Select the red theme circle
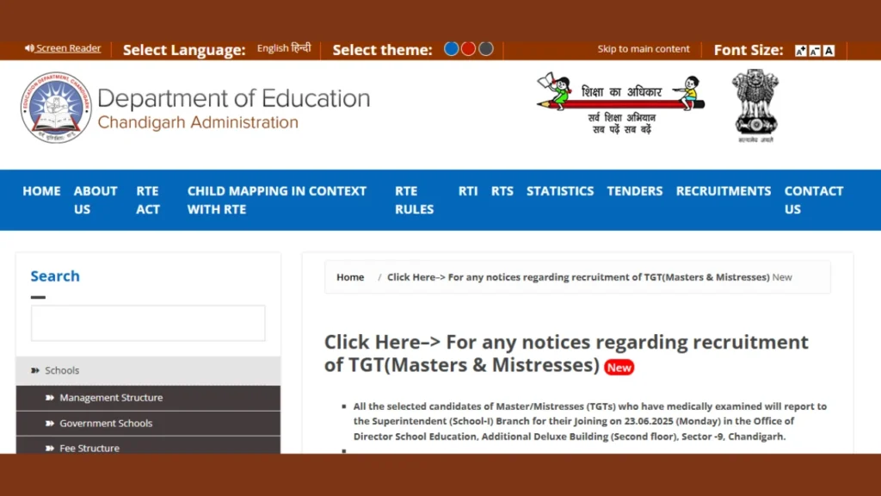Screen dimensions: 881x496 point(468,48)
